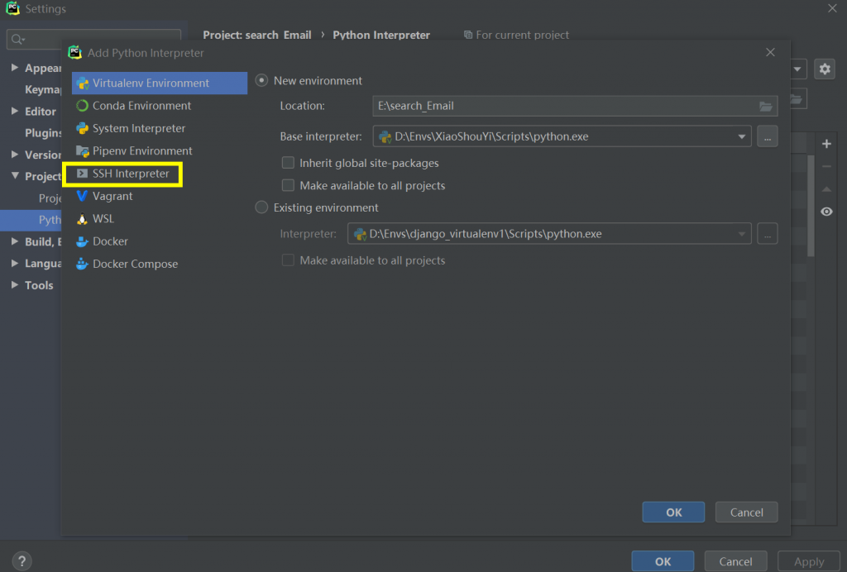Open Plugins in Settings tree

coord(43,133)
